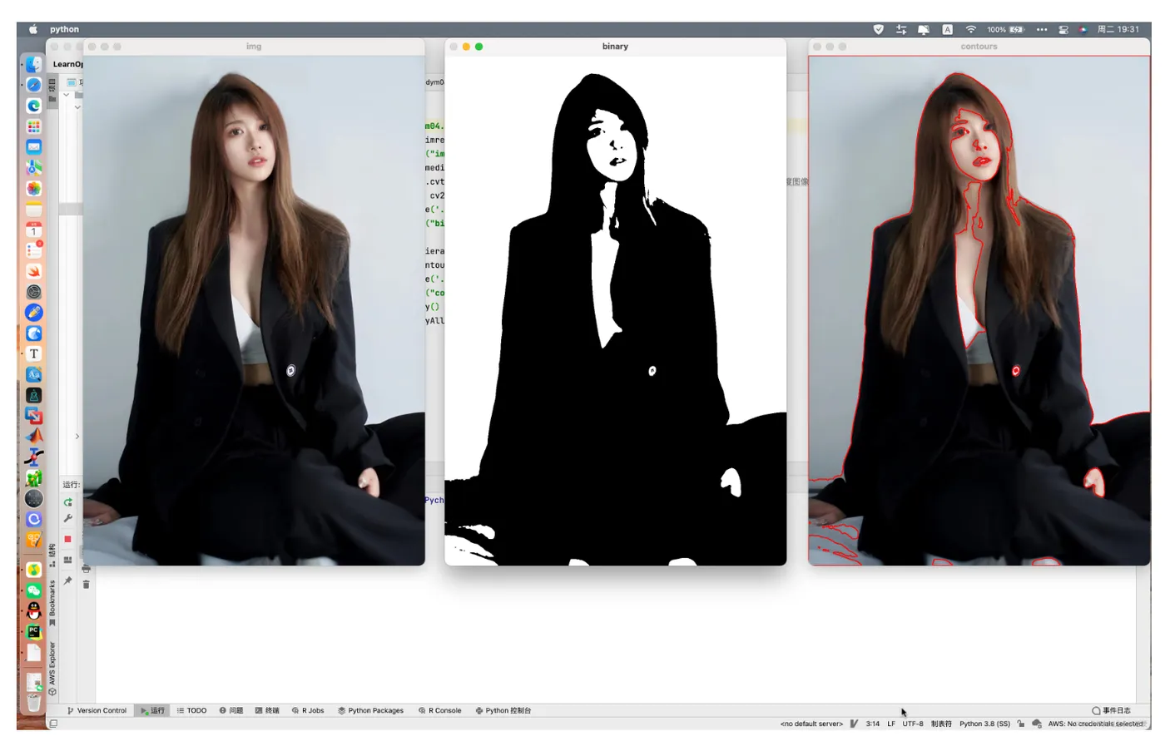
Task: Open WeChat from the dock
Action: (33, 590)
